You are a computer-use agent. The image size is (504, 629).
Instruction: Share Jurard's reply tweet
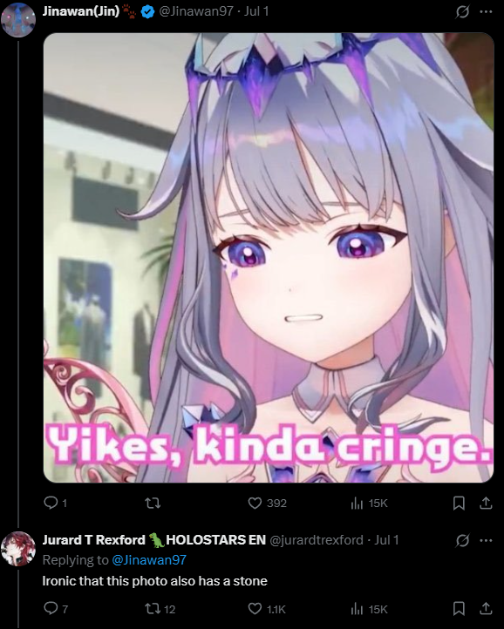coord(486,609)
